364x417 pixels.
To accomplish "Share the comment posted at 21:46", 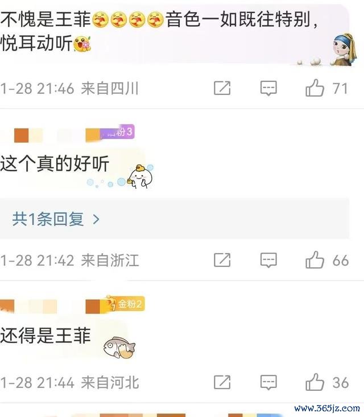I will pos(222,88).
